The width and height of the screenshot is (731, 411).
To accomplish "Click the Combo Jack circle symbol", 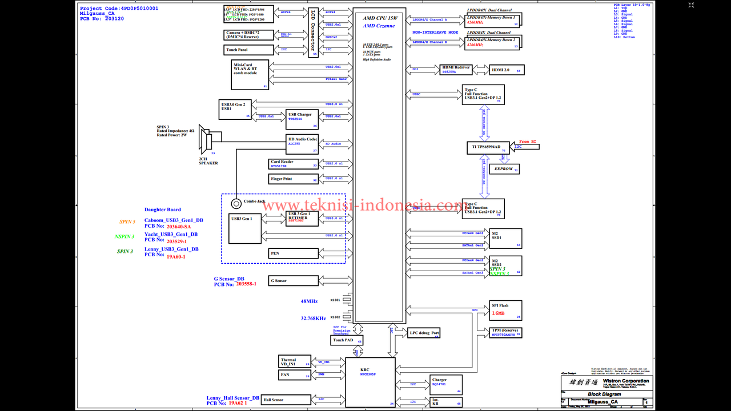I will (x=236, y=203).
